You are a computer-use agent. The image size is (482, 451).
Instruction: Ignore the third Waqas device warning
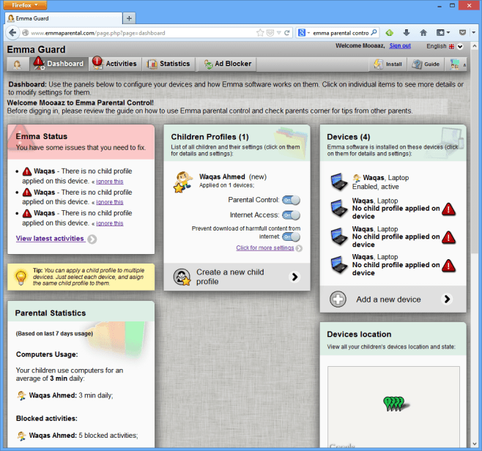pos(110,223)
